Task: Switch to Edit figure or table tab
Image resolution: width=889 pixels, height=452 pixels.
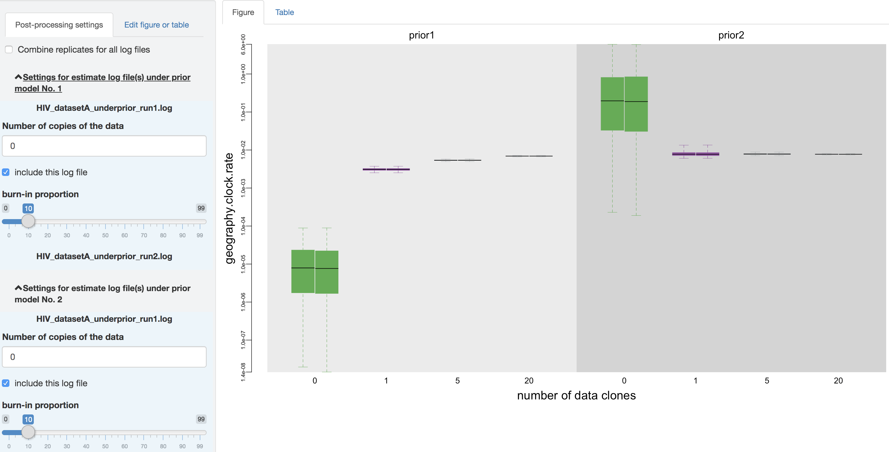Action: [x=156, y=25]
